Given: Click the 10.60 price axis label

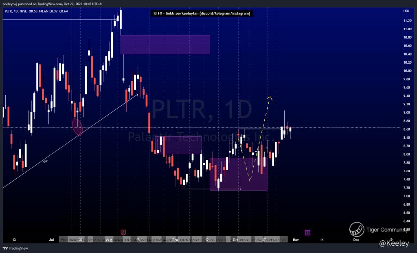Looking at the screenshot, I should [x=407, y=46].
